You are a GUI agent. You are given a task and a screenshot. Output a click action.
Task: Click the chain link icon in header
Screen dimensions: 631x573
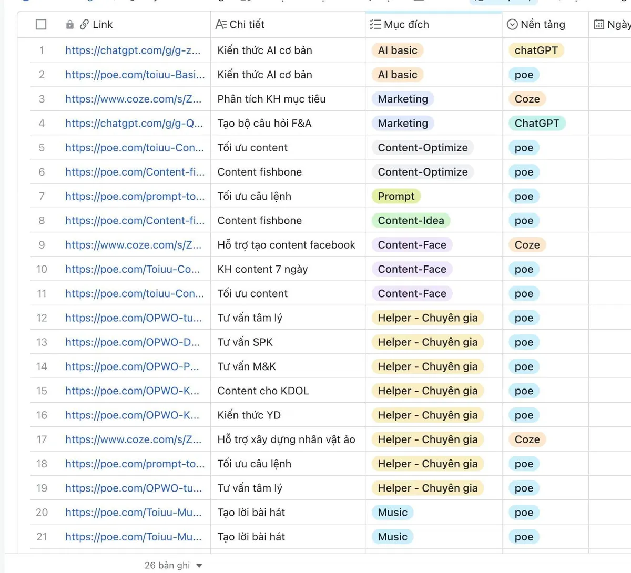[84, 25]
